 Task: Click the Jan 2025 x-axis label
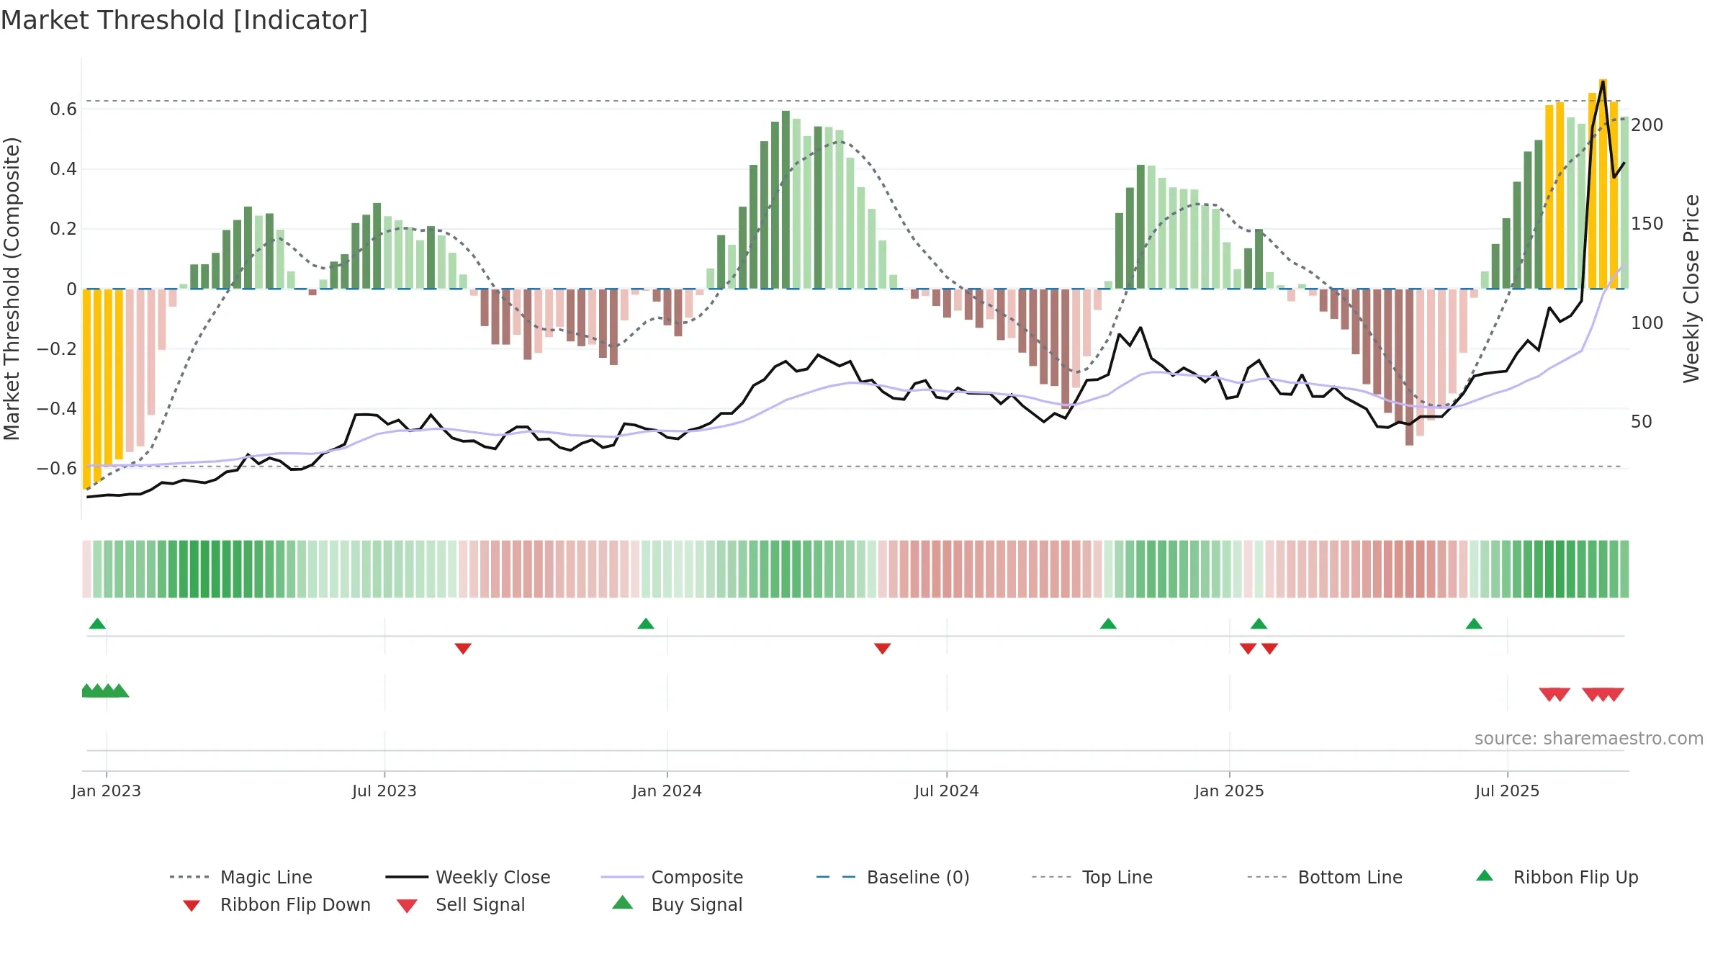(x=1230, y=791)
